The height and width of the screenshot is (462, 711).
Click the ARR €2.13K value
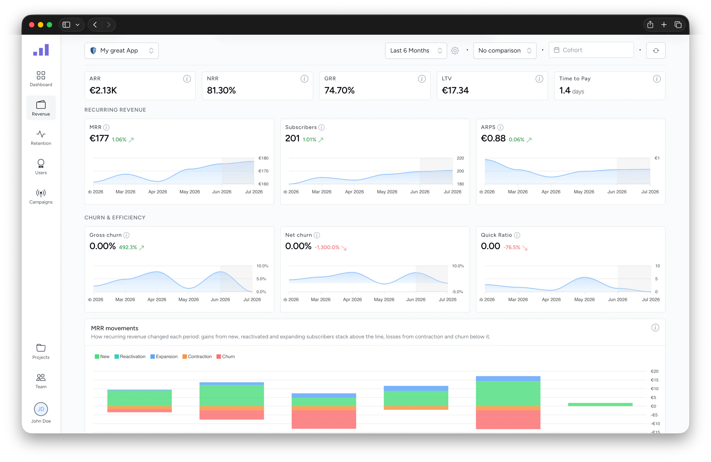coord(103,90)
